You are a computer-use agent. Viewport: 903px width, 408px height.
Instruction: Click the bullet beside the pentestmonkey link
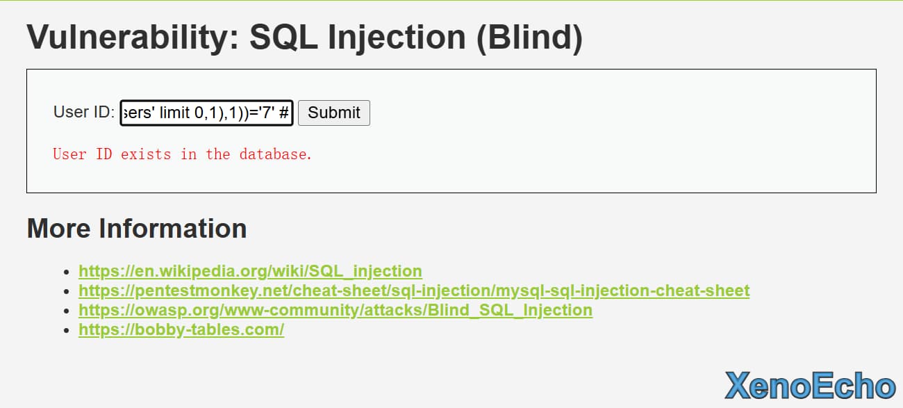coord(67,291)
